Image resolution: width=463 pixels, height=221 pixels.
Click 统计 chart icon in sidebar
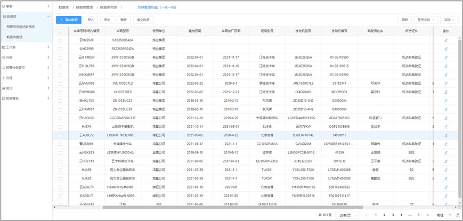coord(4,88)
